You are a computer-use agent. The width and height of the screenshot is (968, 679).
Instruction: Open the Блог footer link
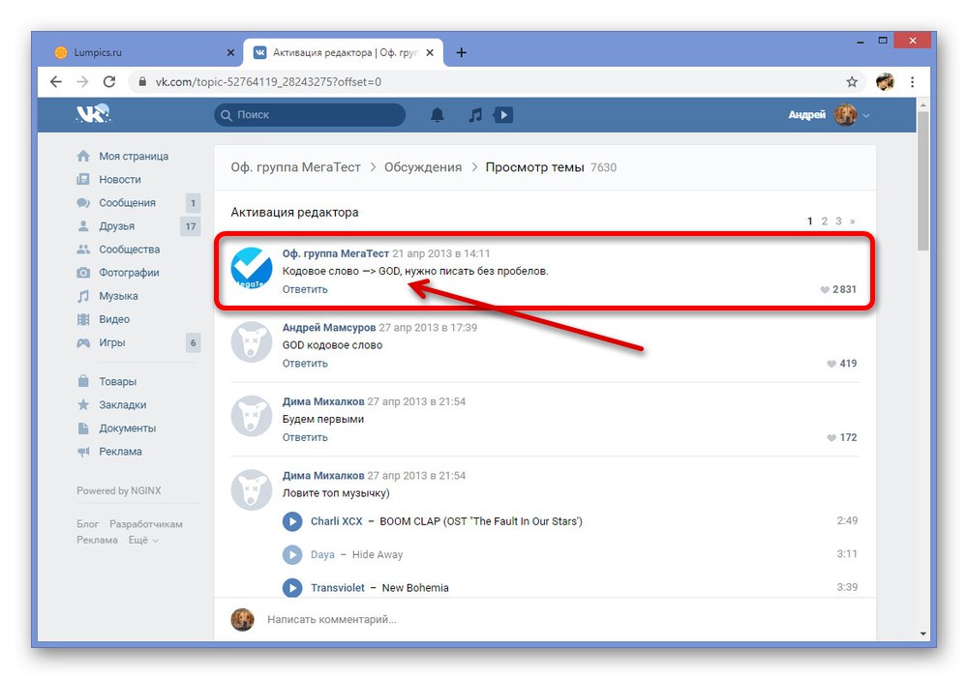[88, 524]
